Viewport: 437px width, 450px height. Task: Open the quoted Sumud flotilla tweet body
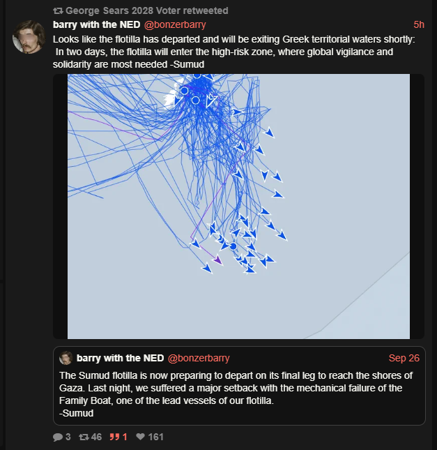point(237,393)
